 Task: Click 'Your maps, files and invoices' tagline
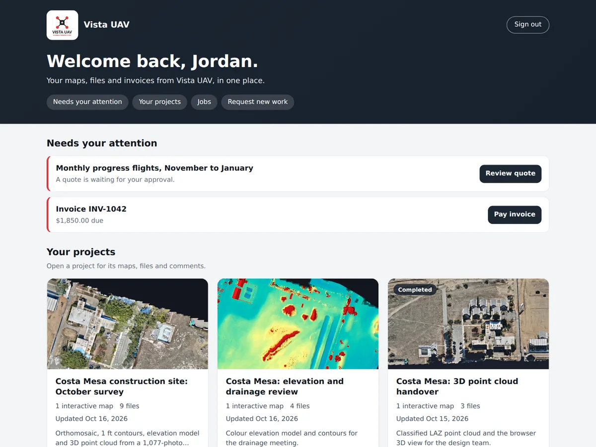(x=155, y=80)
